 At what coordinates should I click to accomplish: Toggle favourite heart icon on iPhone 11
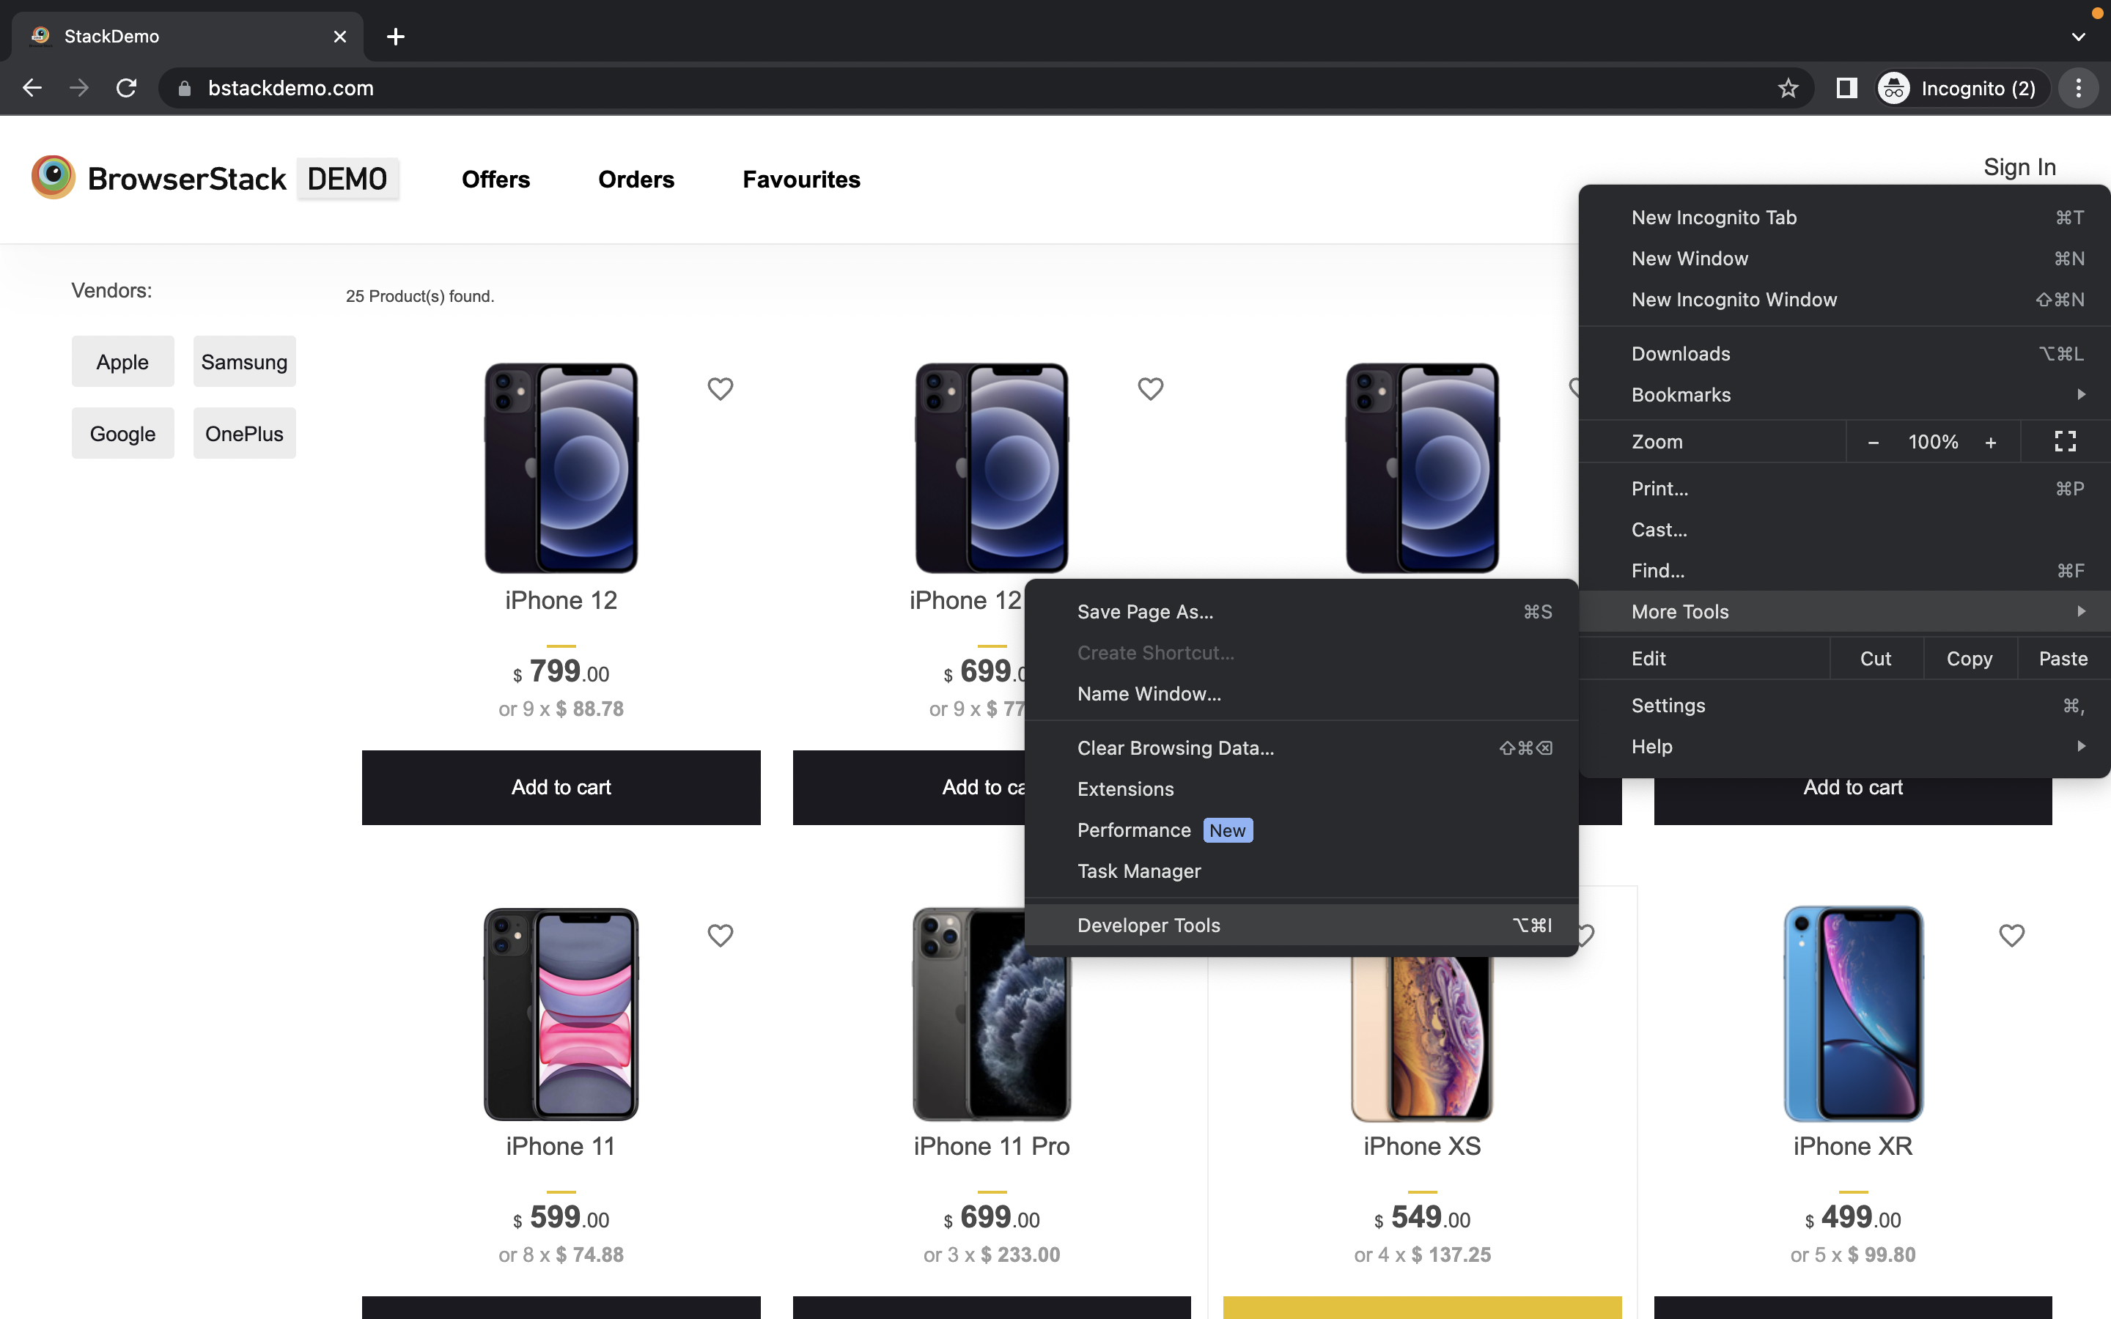719,934
